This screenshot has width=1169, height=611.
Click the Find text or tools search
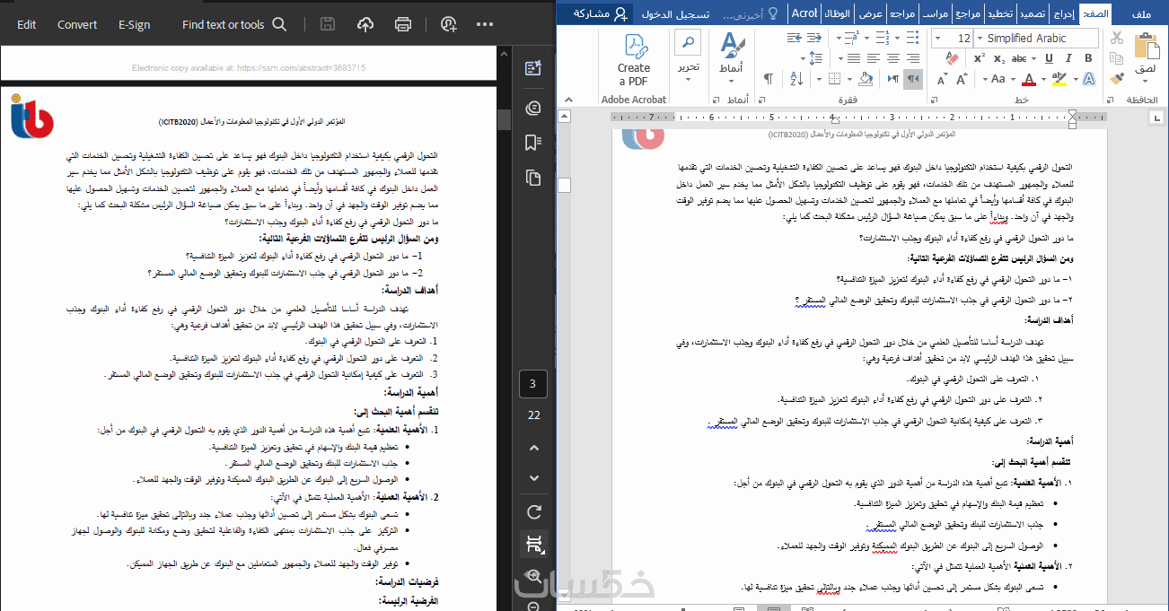point(234,24)
